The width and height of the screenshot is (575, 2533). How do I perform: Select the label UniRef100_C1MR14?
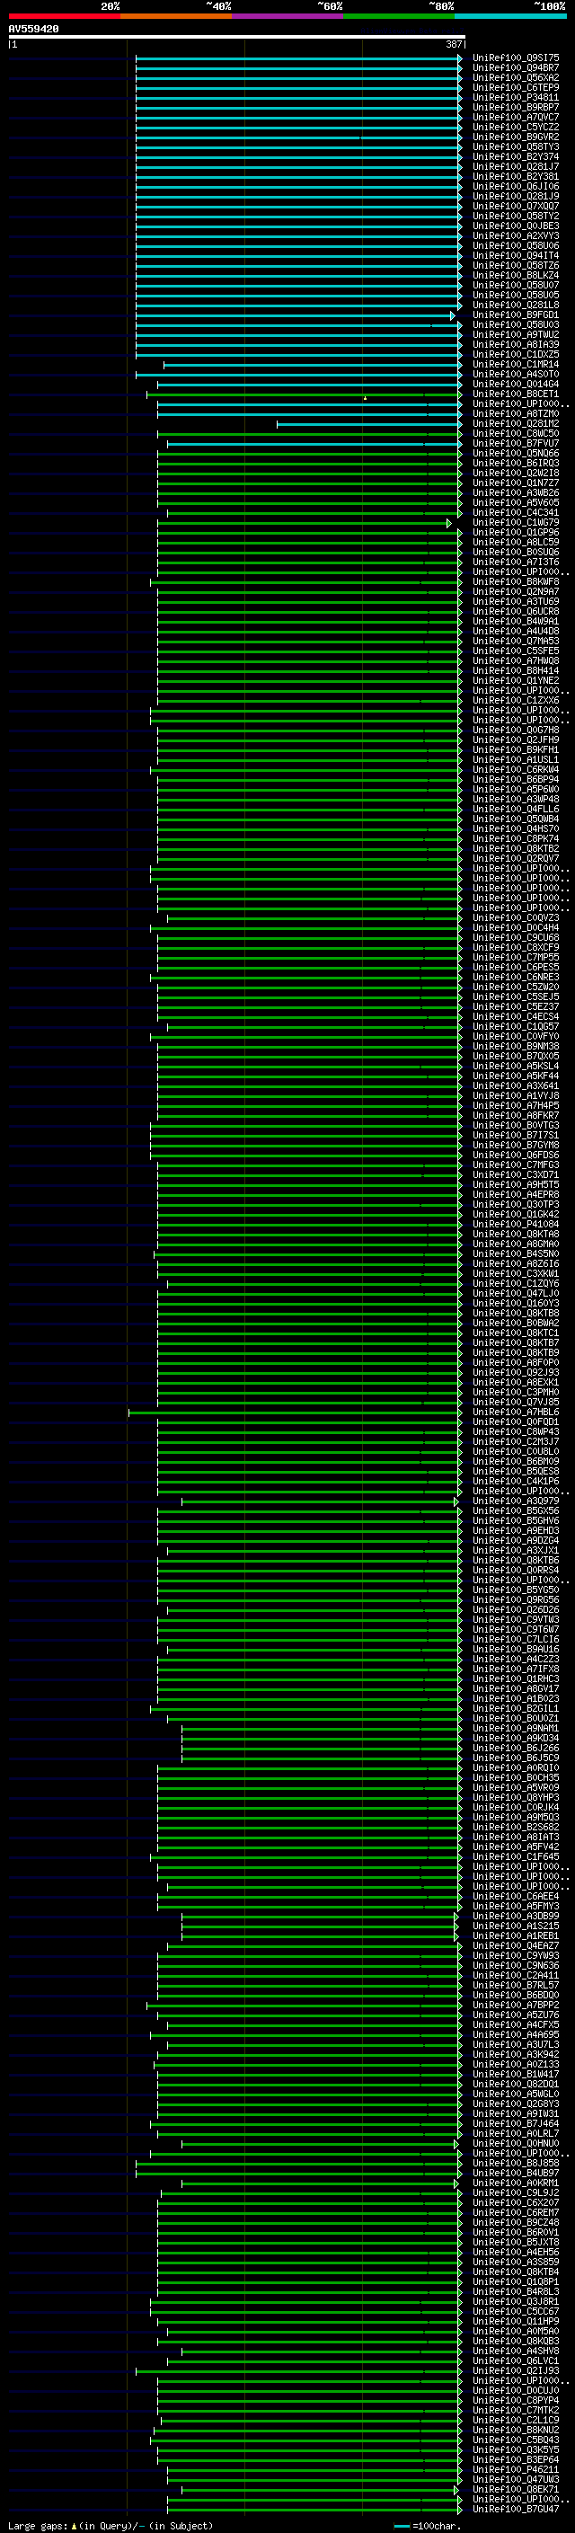(516, 365)
